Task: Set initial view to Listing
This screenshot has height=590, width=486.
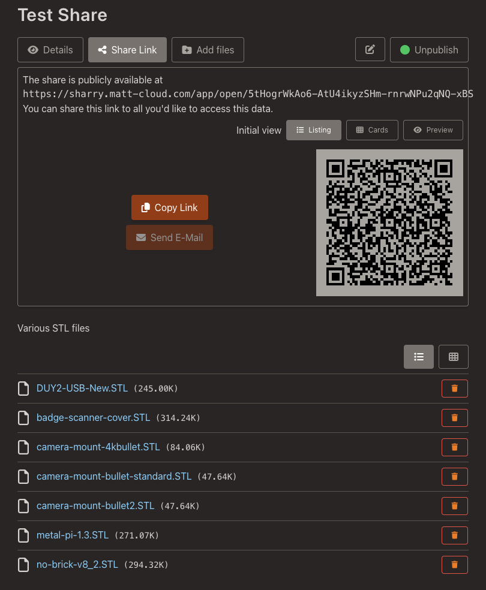Action: pyautogui.click(x=313, y=130)
